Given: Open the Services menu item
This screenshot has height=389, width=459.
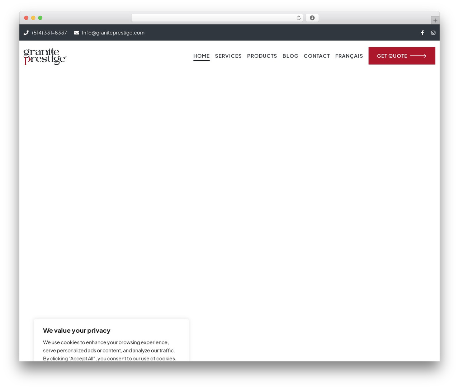Looking at the screenshot, I should pyautogui.click(x=228, y=56).
